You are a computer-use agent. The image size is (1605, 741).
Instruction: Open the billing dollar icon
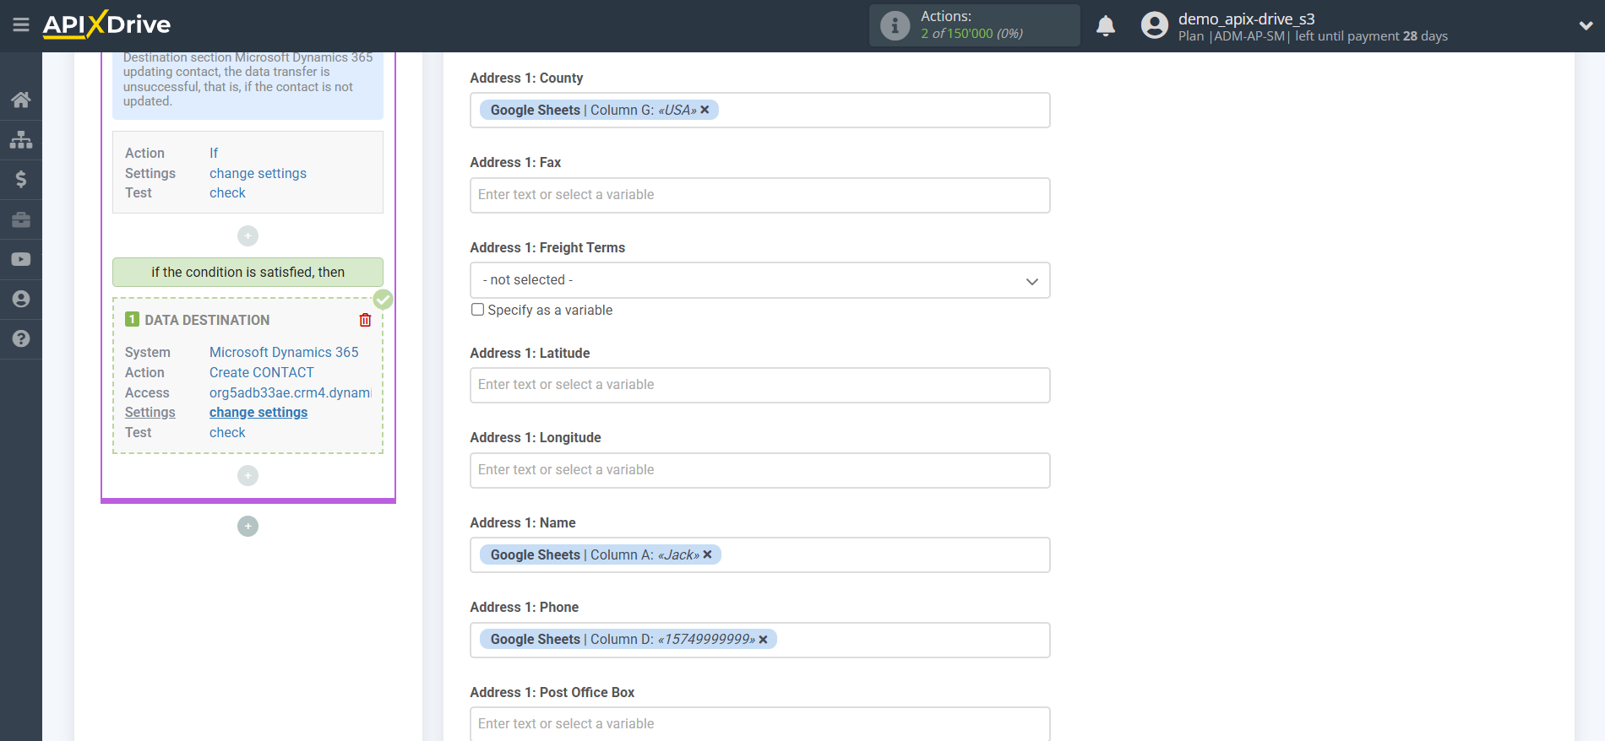(x=21, y=179)
